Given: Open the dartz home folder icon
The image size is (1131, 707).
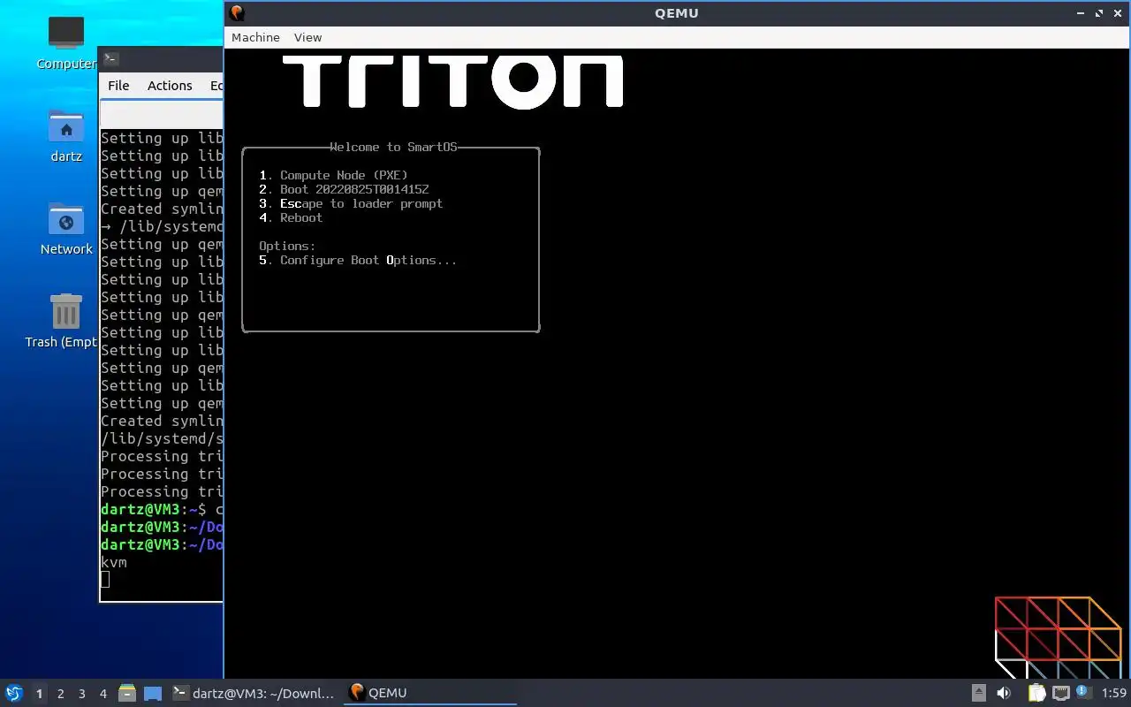Looking at the screenshot, I should tap(66, 136).
